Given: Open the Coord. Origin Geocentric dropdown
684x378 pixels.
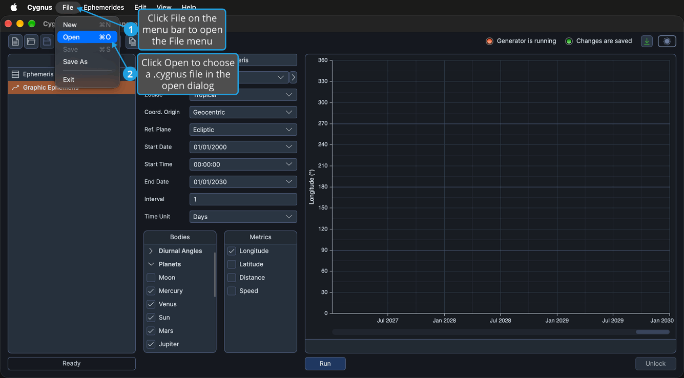Looking at the screenshot, I should (243, 112).
